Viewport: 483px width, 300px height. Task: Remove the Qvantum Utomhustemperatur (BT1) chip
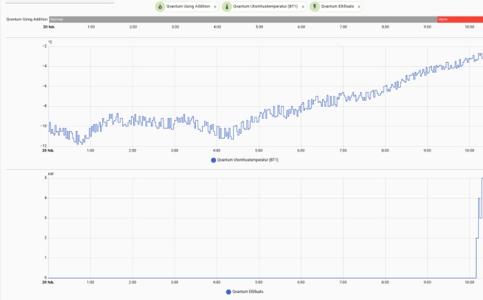303,6
